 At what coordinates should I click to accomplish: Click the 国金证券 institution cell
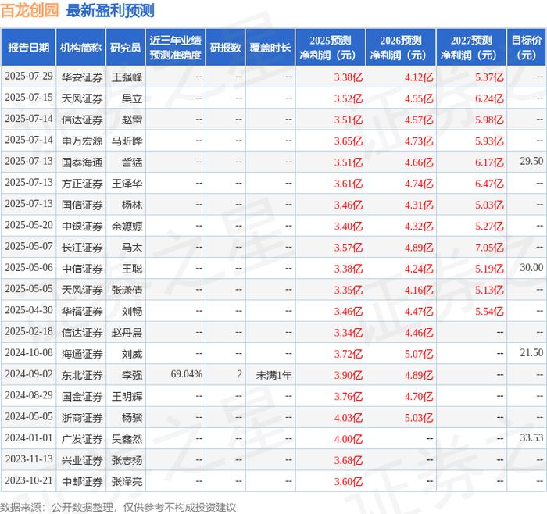tap(82, 397)
